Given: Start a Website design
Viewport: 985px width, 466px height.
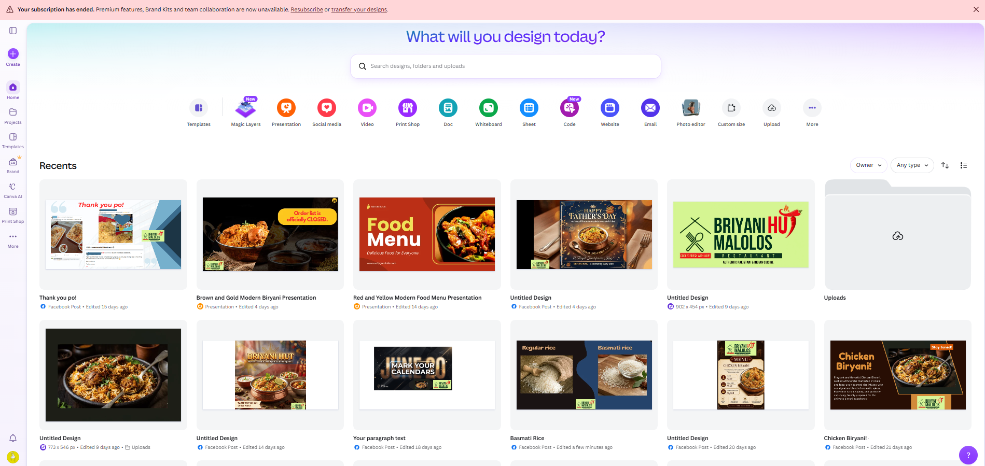Looking at the screenshot, I should pyautogui.click(x=610, y=108).
